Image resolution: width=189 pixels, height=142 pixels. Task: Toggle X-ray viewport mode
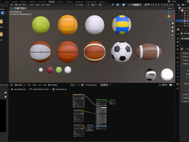[x=130, y=5]
